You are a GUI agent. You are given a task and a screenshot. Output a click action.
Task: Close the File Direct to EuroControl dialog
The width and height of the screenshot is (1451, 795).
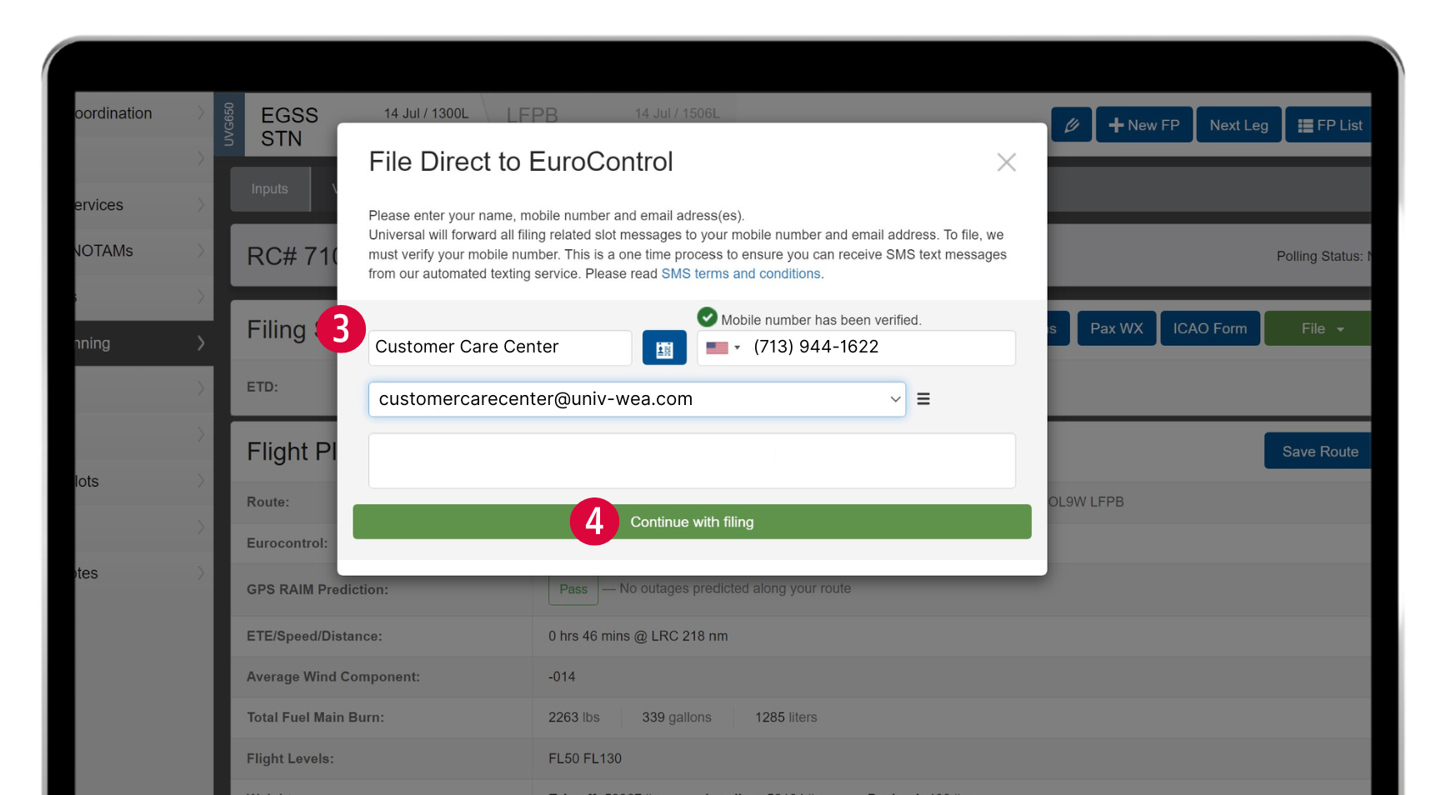[x=1006, y=162]
